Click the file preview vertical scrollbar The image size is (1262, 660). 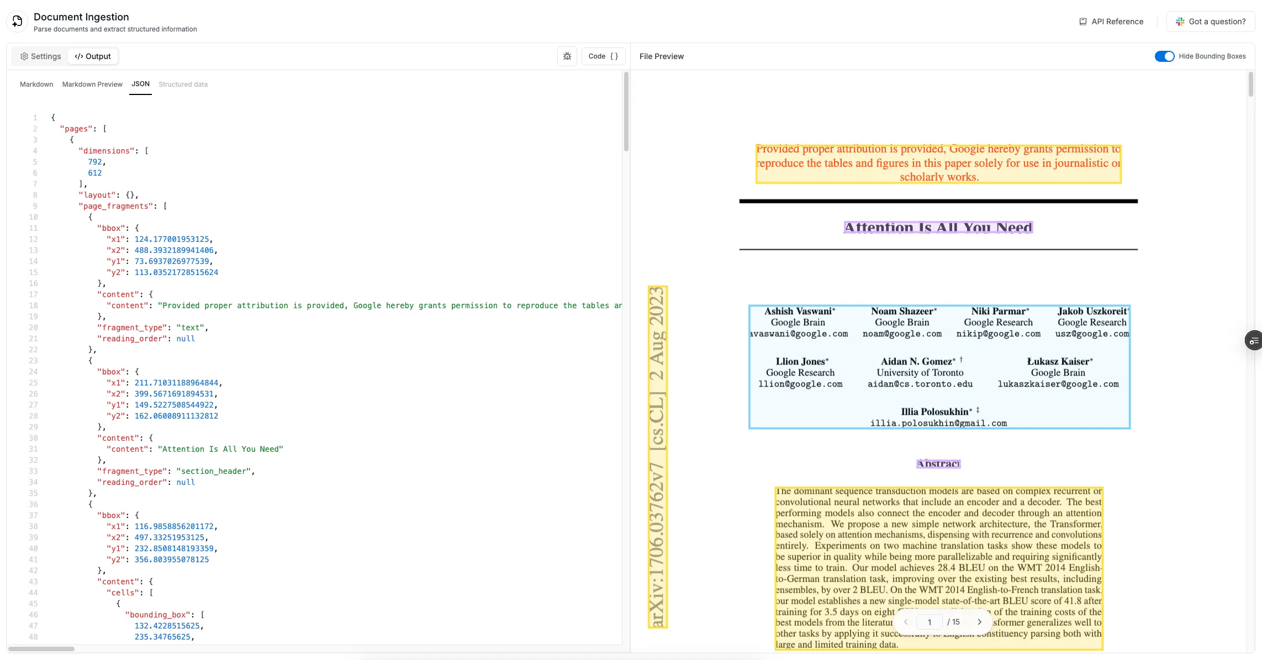1250,85
